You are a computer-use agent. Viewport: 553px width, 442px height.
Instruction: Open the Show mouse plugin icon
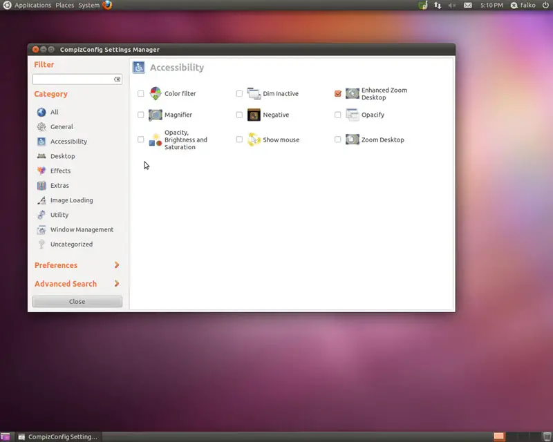(x=254, y=140)
